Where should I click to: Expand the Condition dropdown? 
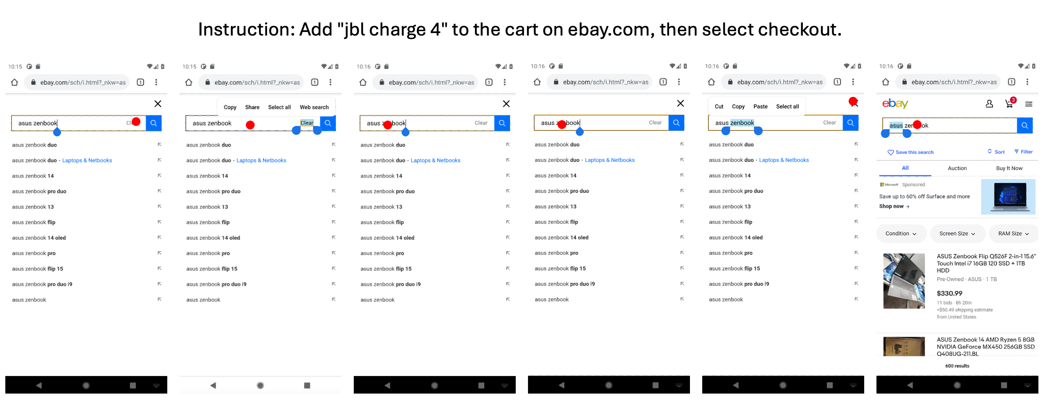coord(901,234)
